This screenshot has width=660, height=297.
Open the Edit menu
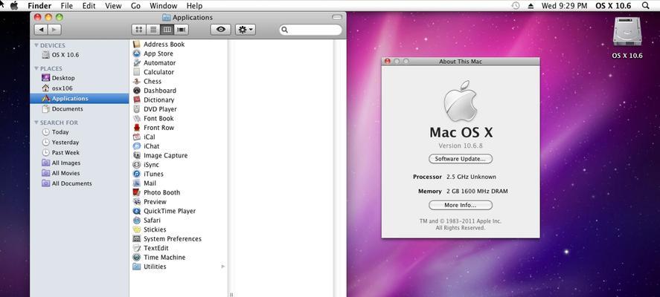pyautogui.click(x=89, y=6)
